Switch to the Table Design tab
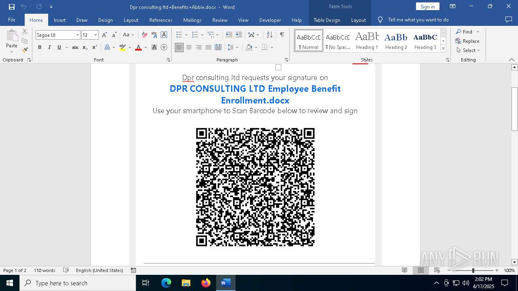Screen dimensions: 518x291 click(x=327, y=20)
